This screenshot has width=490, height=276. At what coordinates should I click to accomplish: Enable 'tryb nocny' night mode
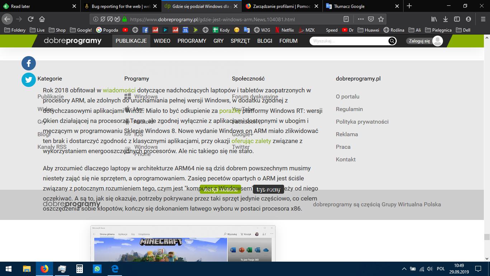[268, 189]
